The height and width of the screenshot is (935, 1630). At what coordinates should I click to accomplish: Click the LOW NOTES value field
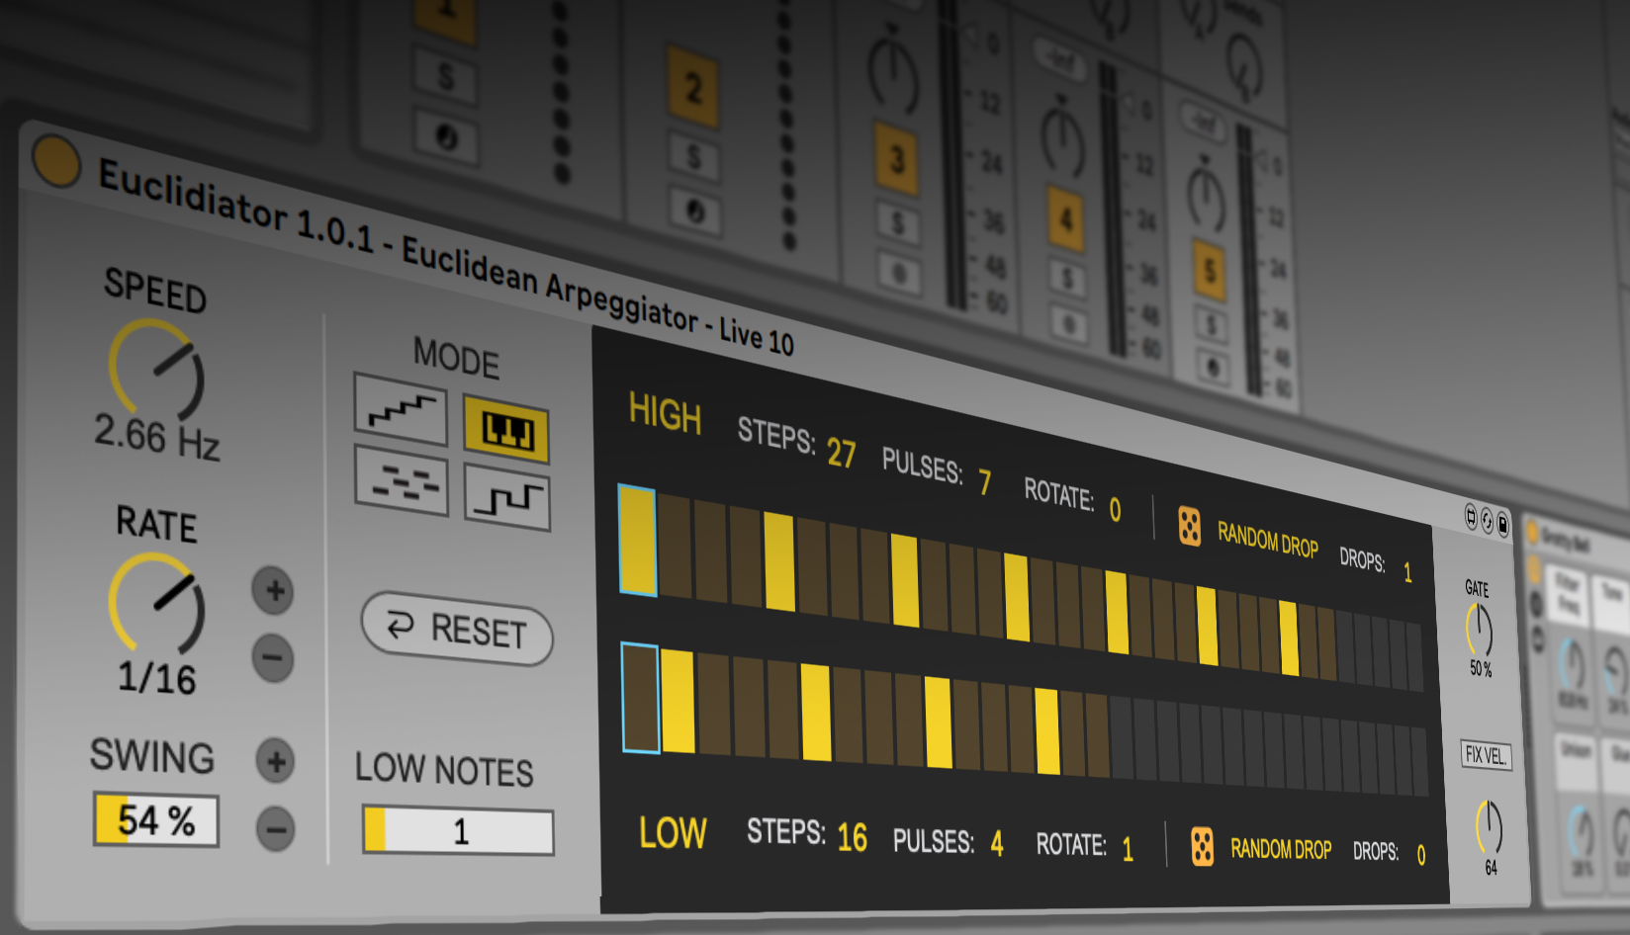point(458,831)
